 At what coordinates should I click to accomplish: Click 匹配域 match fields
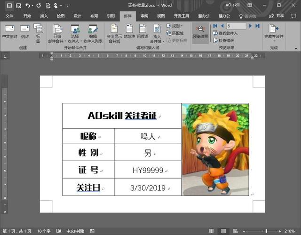[175, 33]
